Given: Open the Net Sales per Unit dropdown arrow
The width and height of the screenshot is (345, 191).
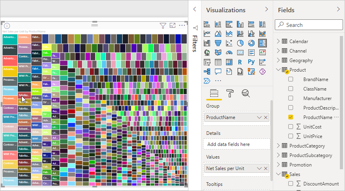Looking at the screenshot, I should [259, 168].
